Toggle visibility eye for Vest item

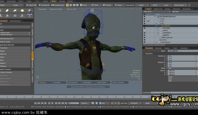coord(144,19)
